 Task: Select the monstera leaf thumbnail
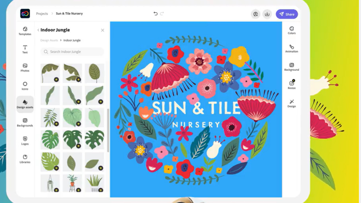[x=50, y=140]
